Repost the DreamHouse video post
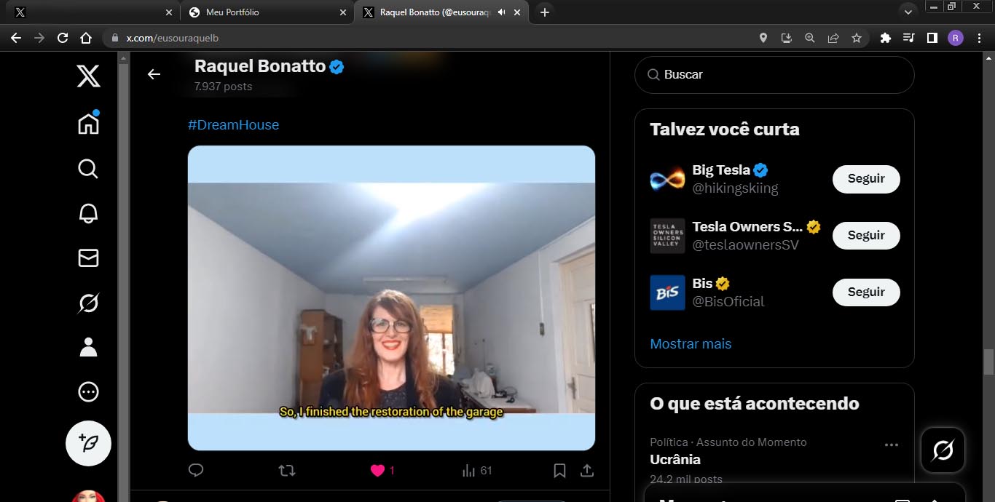This screenshot has width=995, height=502. pos(287,471)
